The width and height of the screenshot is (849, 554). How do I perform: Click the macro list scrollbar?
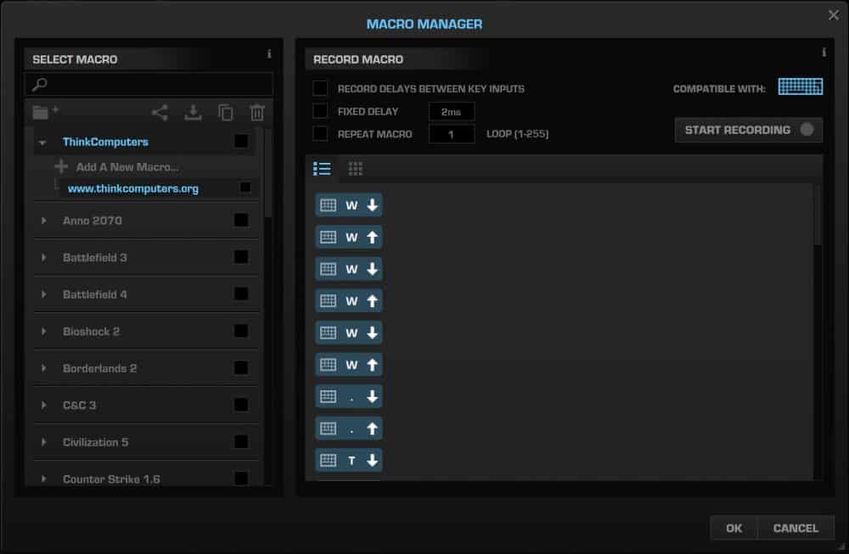[267, 173]
